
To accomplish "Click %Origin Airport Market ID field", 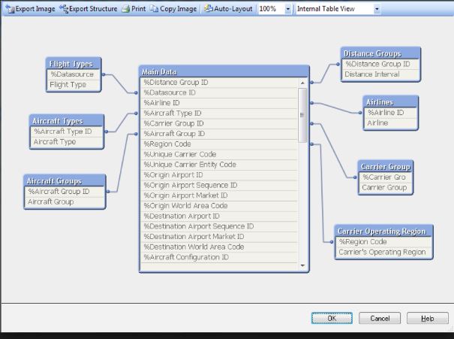I will coord(219,195).
